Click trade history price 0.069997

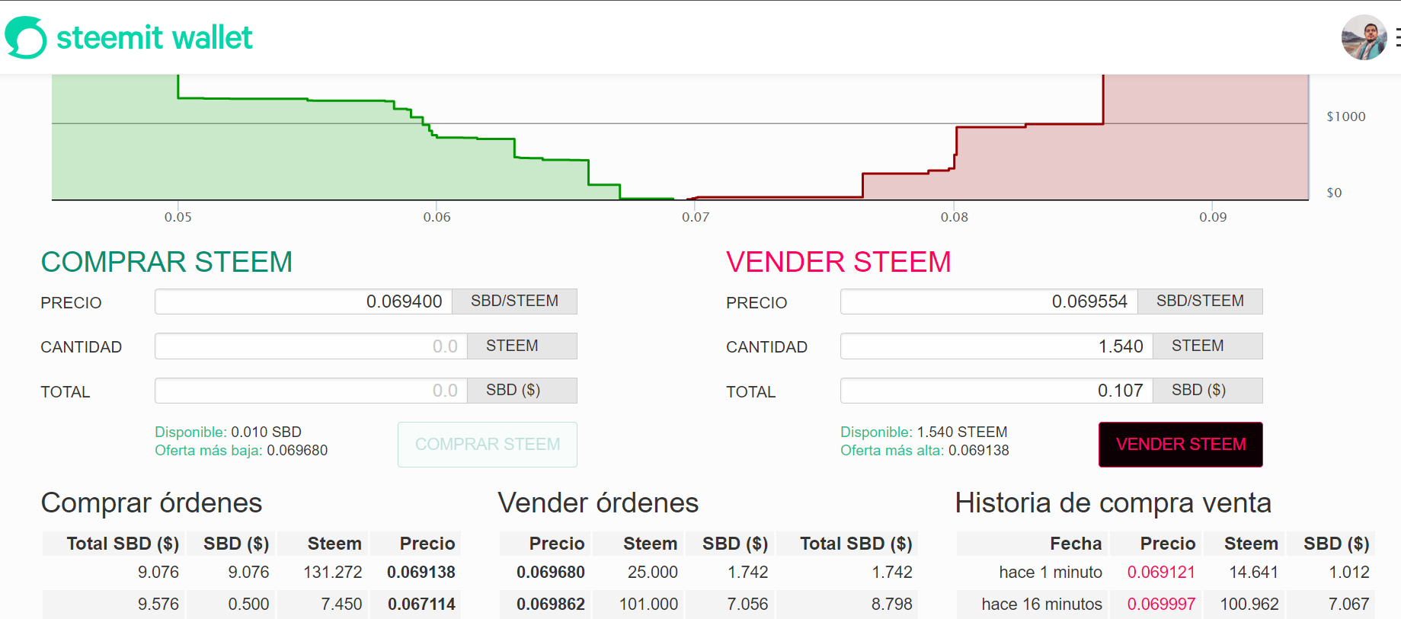[x=1161, y=605]
